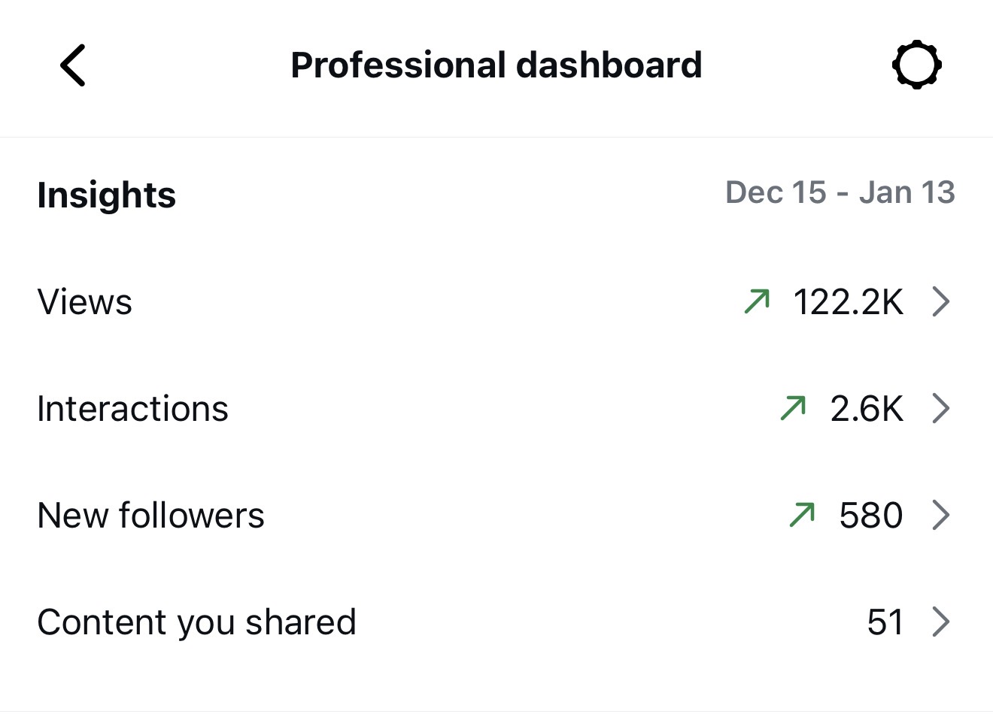The width and height of the screenshot is (993, 717).
Task: Click the 122.2K views count
Action: coord(848,302)
